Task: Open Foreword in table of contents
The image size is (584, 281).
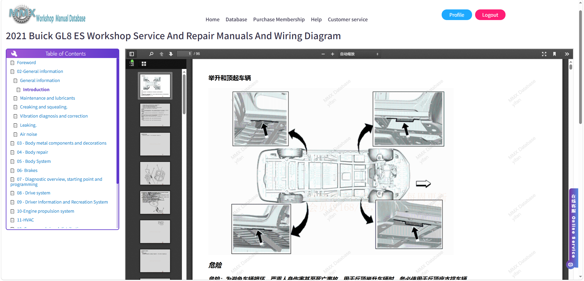Action: [x=26, y=63]
